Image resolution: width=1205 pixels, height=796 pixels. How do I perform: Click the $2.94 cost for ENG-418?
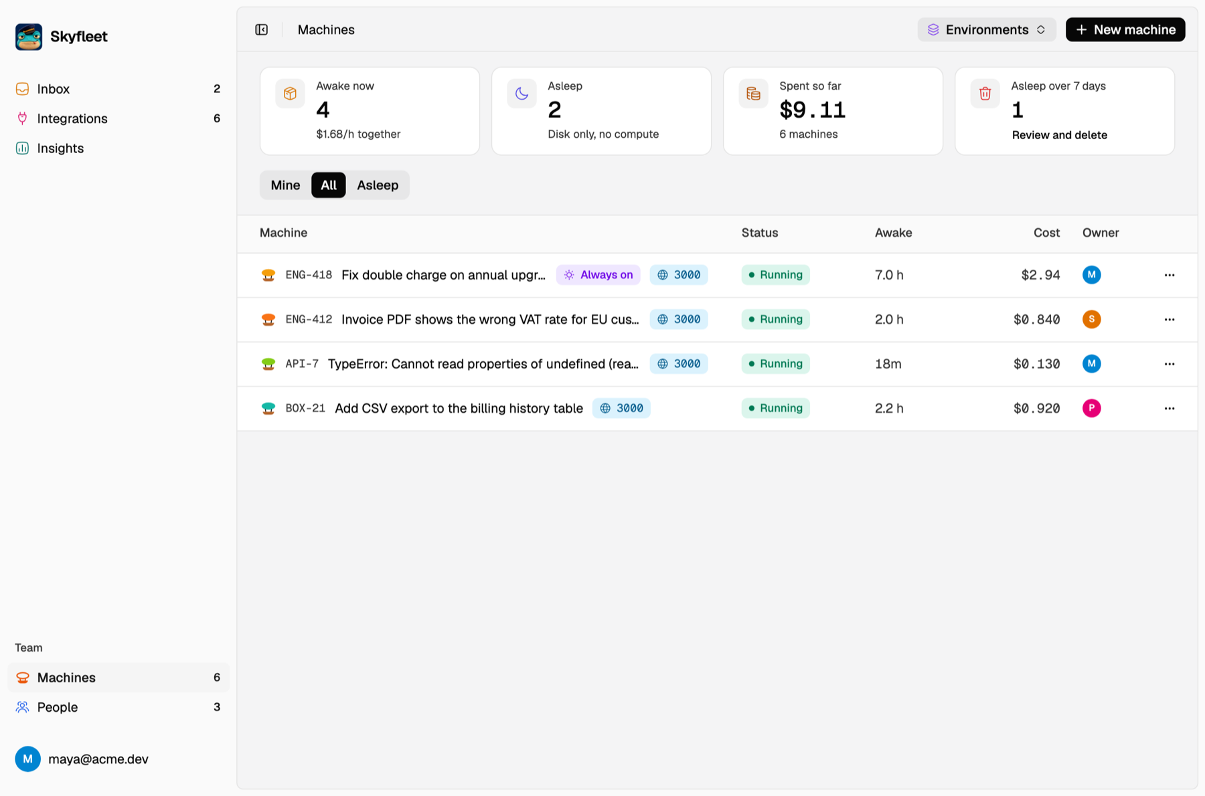point(1040,275)
